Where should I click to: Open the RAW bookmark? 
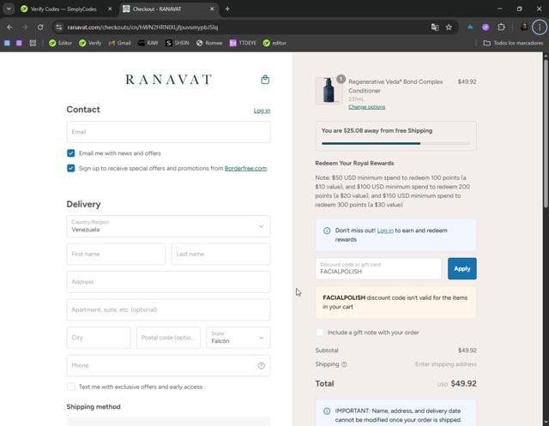[148, 43]
